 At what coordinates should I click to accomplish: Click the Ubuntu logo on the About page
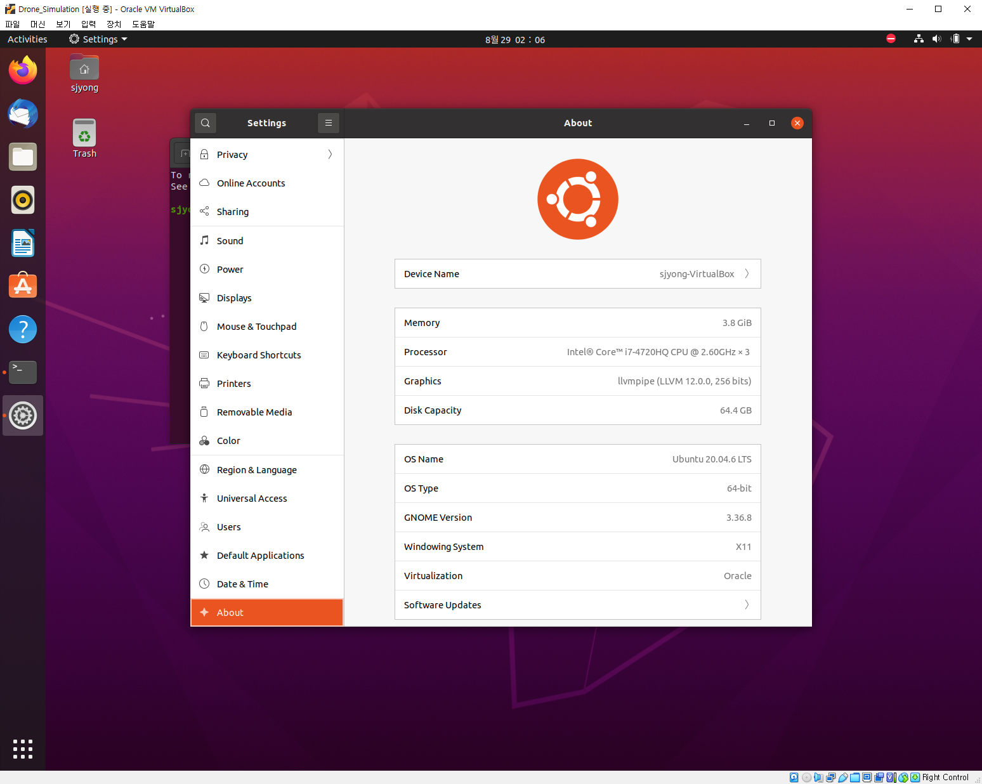coord(578,199)
